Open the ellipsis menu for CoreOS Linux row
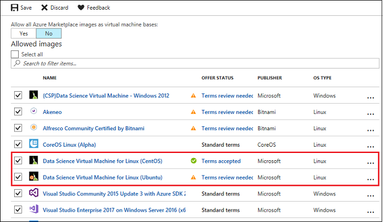The width and height of the screenshot is (383, 222). (x=371, y=147)
